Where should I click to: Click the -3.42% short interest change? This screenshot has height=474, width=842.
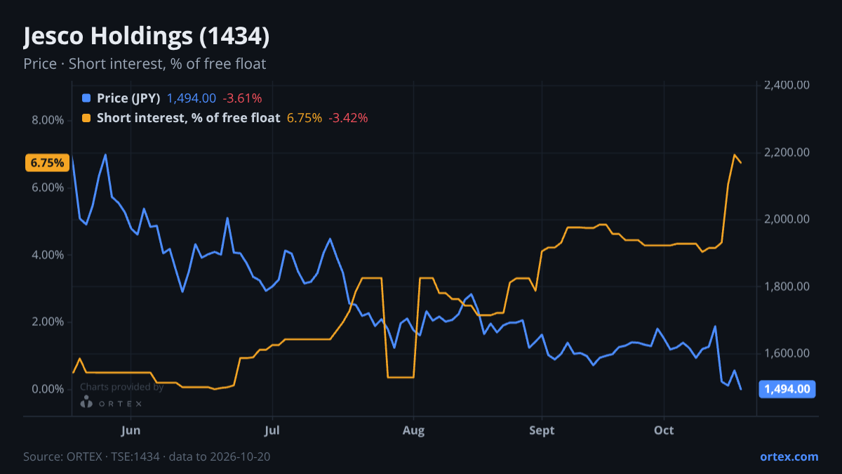click(x=348, y=118)
